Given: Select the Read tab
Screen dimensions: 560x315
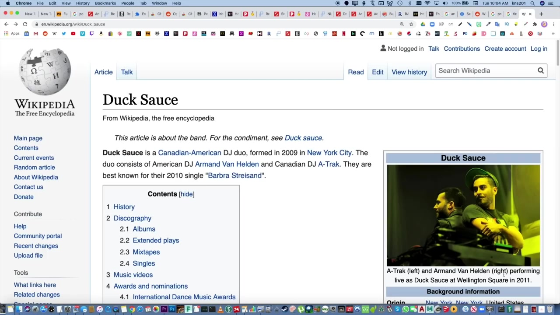Looking at the screenshot, I should pyautogui.click(x=356, y=72).
